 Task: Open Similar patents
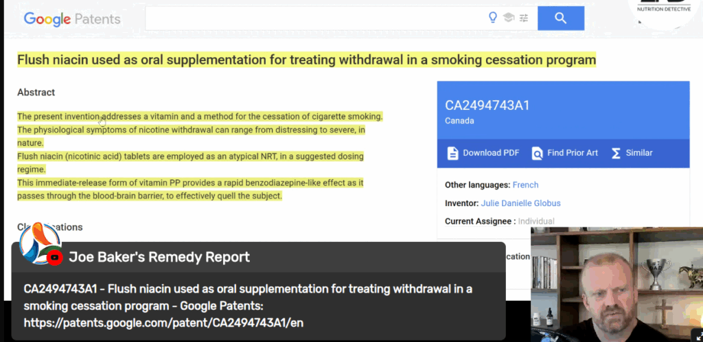(632, 153)
